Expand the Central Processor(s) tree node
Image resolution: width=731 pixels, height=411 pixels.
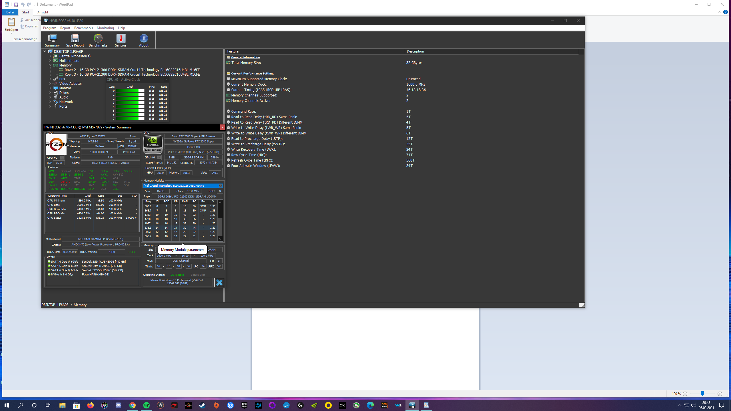50,56
